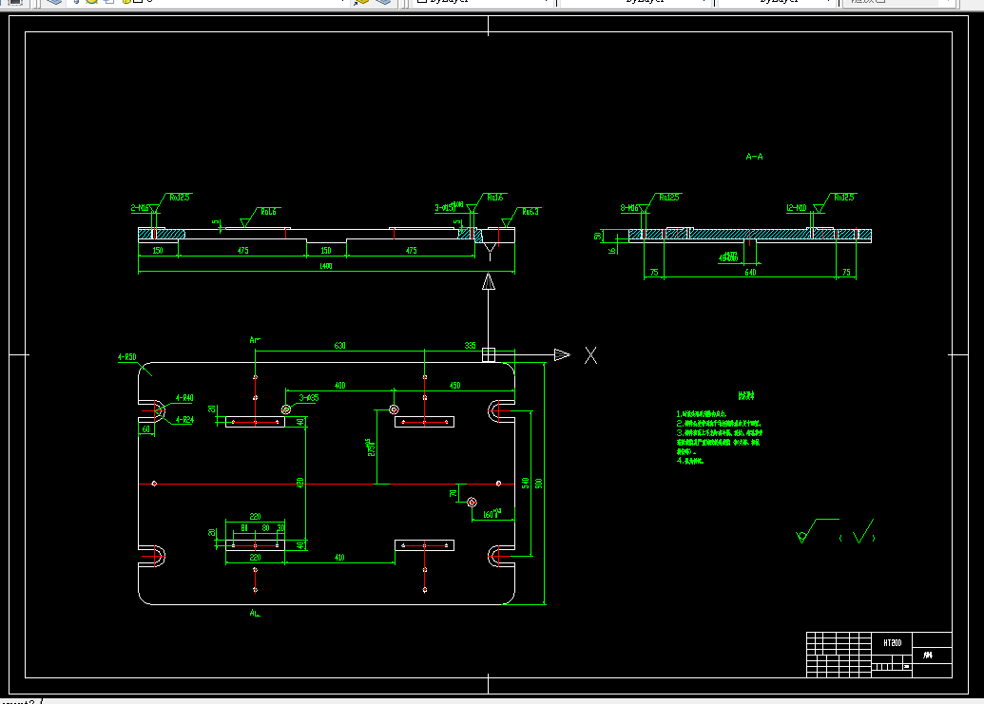Select the Ra12.5 roughness beside 8-M16

[669, 197]
